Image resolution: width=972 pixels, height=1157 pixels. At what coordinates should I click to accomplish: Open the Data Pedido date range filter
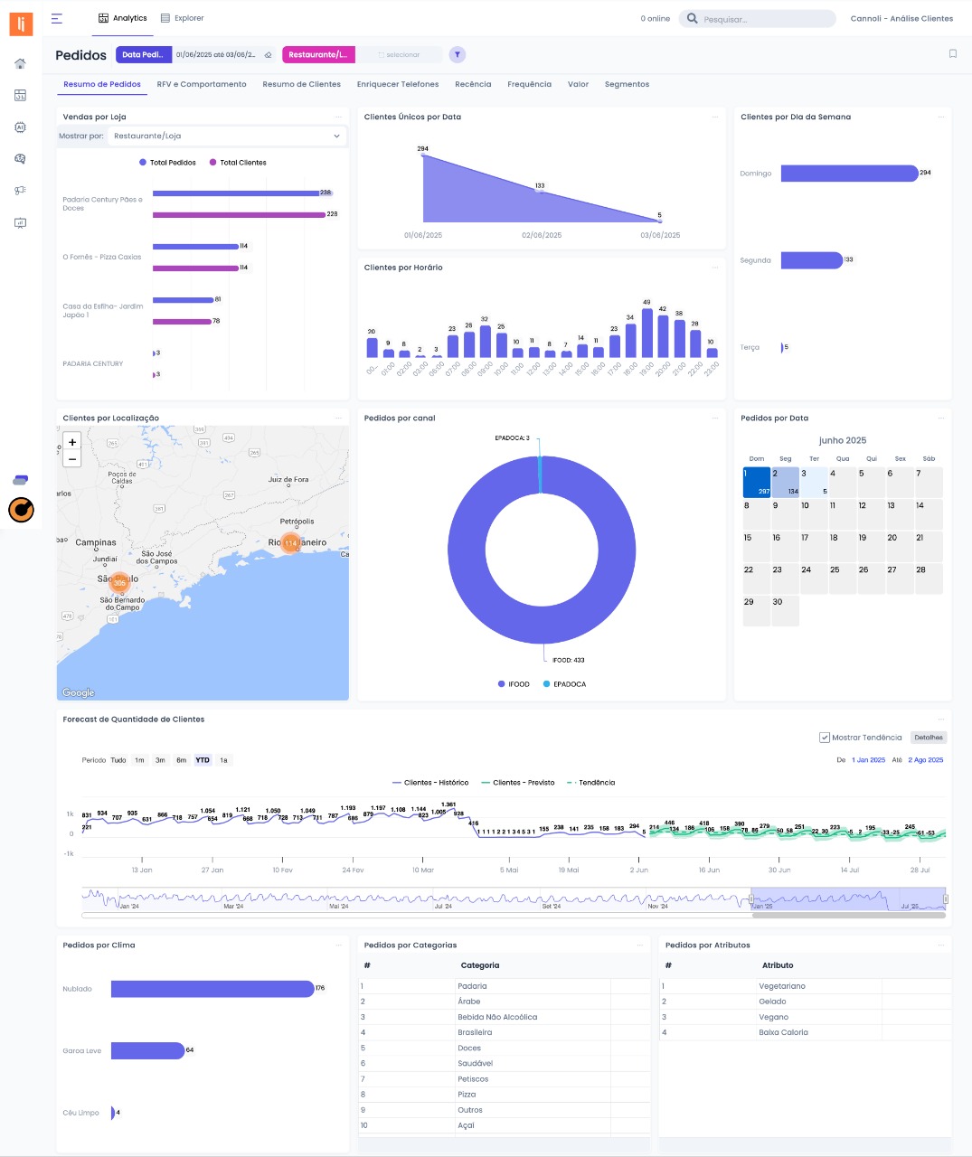tap(215, 55)
